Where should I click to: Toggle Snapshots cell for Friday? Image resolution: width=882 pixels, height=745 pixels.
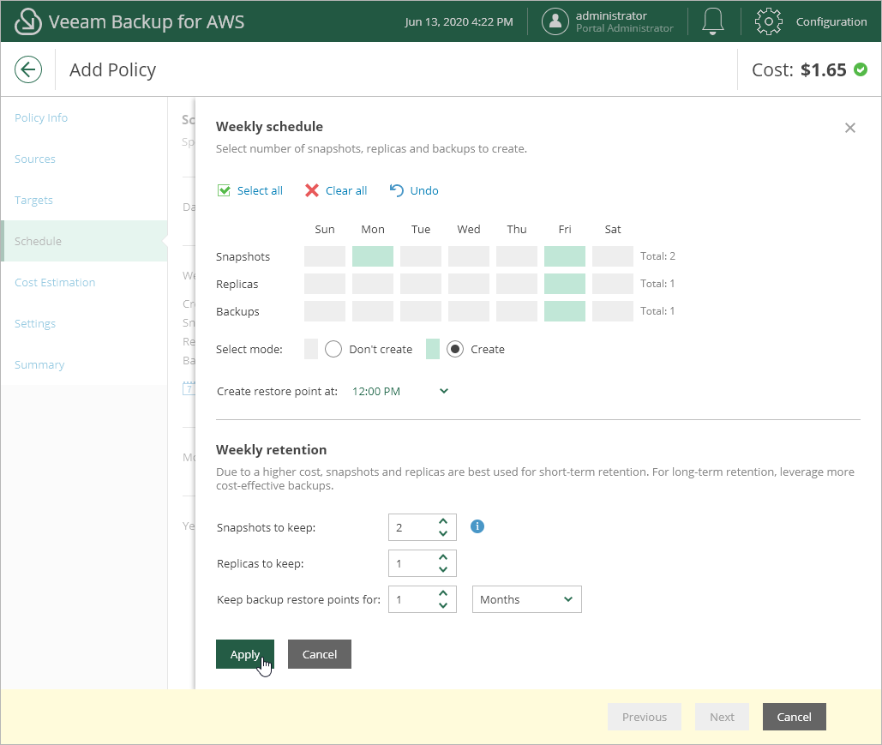coord(565,256)
